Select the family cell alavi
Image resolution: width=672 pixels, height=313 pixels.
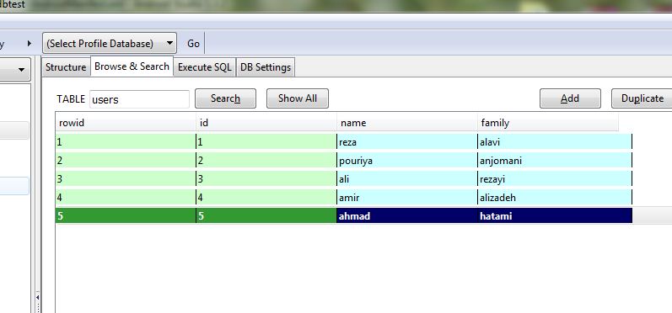click(x=555, y=141)
